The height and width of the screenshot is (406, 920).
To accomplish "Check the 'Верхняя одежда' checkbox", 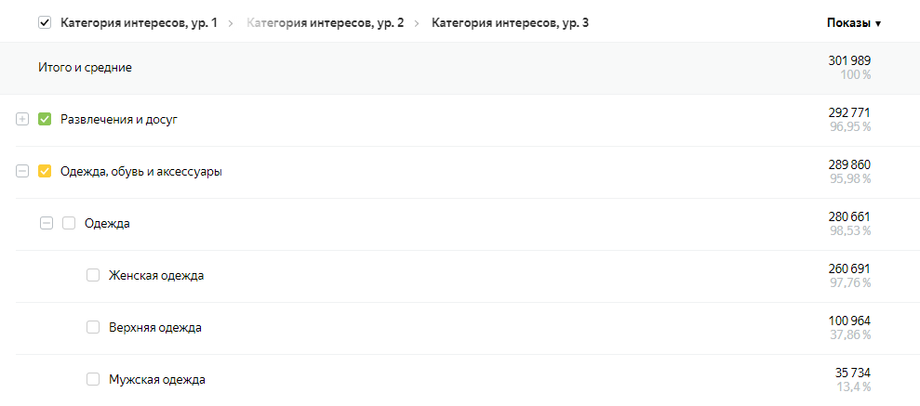I will point(93,328).
